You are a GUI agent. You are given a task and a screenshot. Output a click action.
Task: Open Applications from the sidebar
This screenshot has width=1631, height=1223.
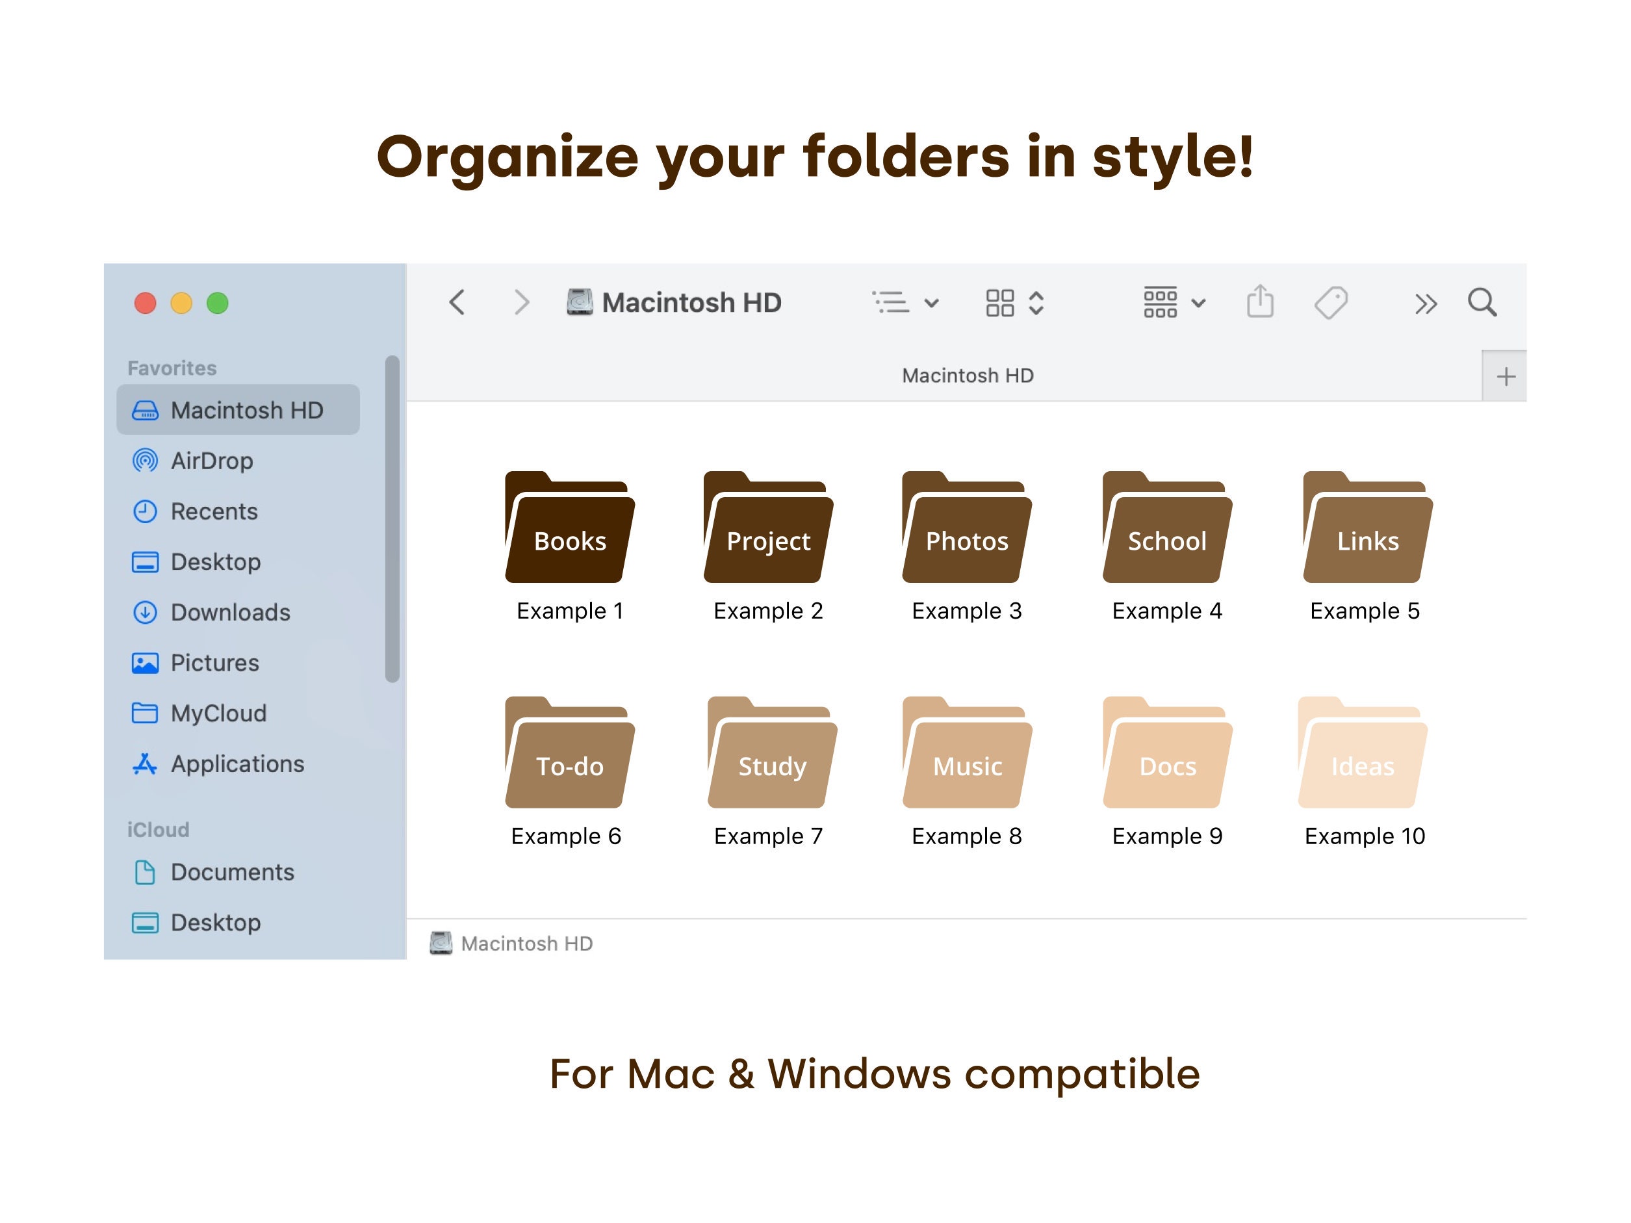tap(237, 764)
